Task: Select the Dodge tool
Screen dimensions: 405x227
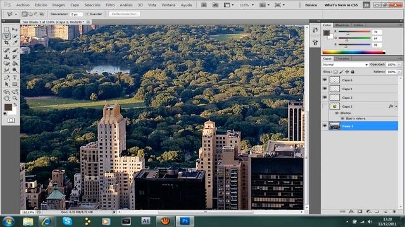Action: [x=15, y=70]
